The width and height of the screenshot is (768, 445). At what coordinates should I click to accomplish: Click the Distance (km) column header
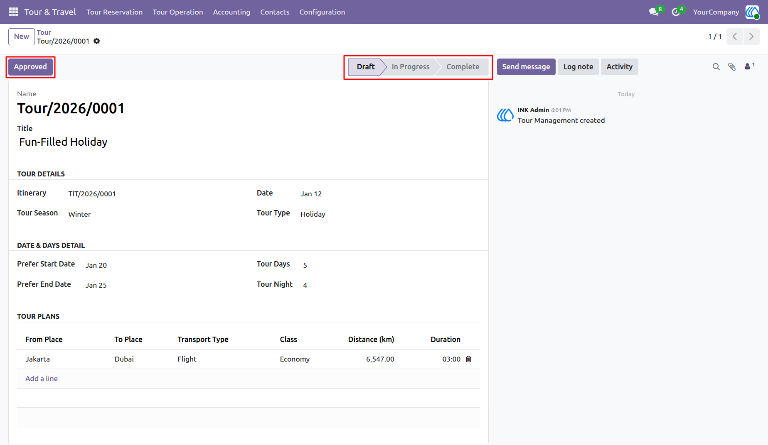click(371, 340)
